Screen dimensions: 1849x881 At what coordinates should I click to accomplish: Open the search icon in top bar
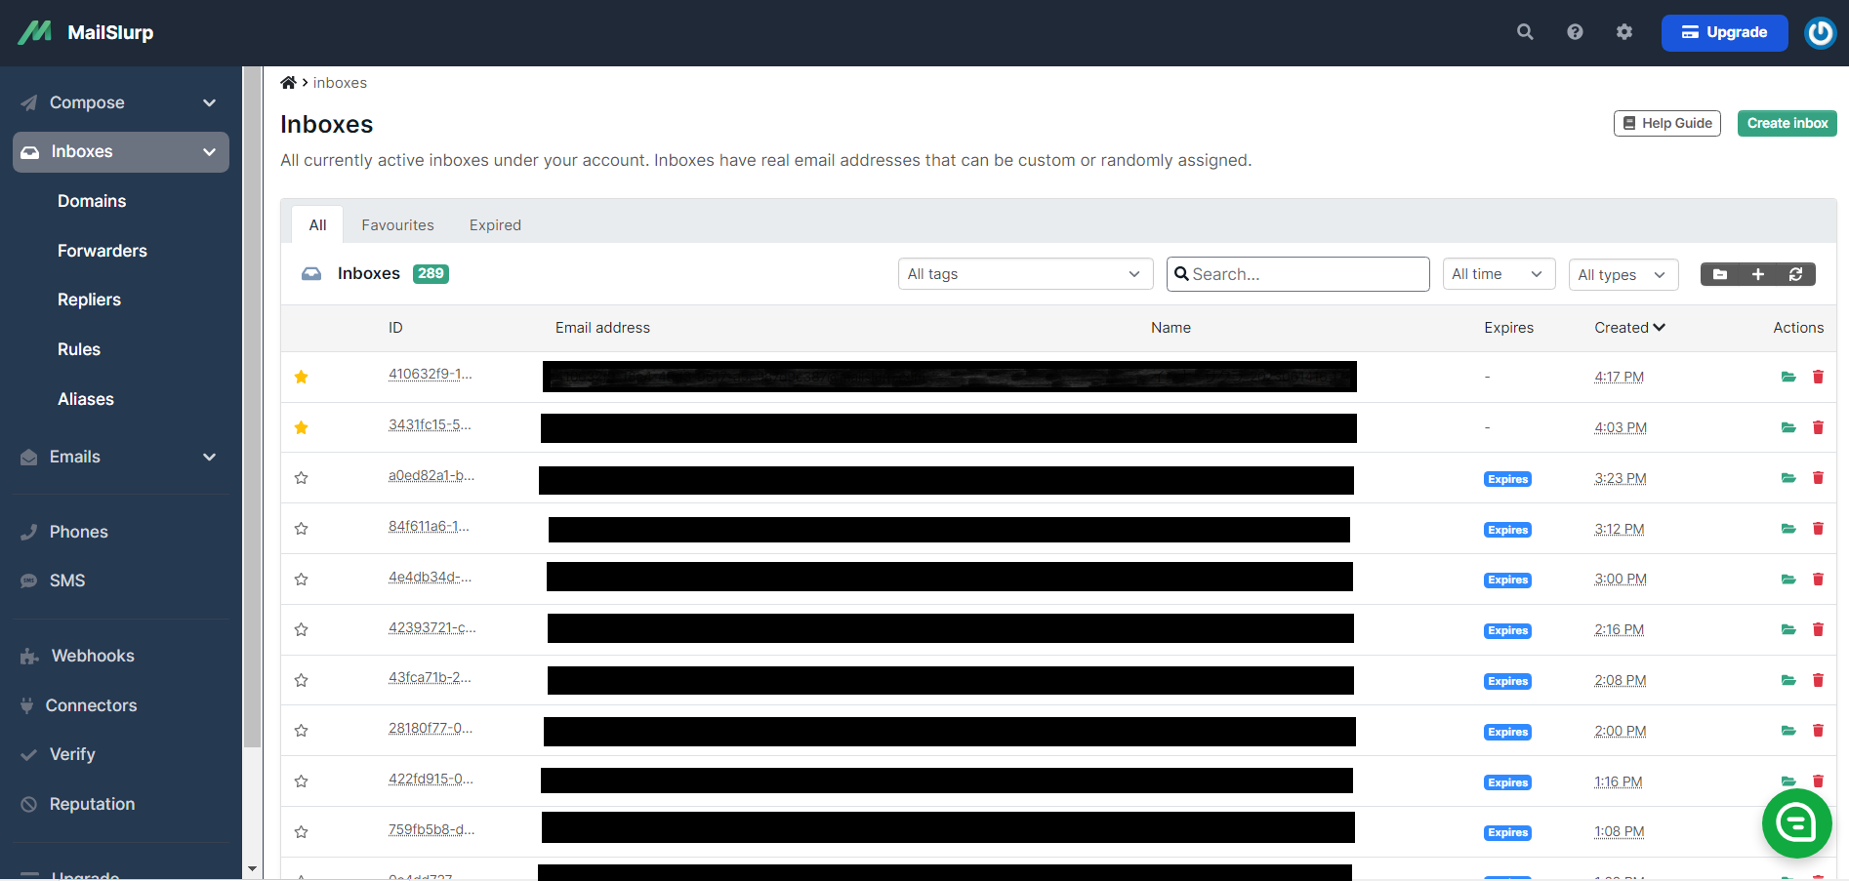[1525, 32]
